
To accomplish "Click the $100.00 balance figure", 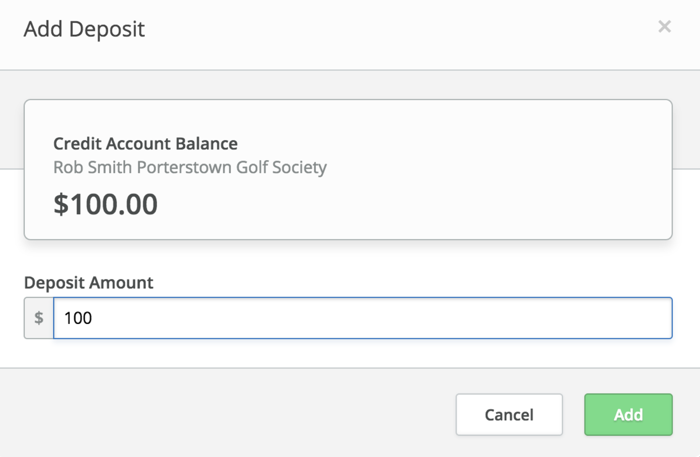I will 106,204.
